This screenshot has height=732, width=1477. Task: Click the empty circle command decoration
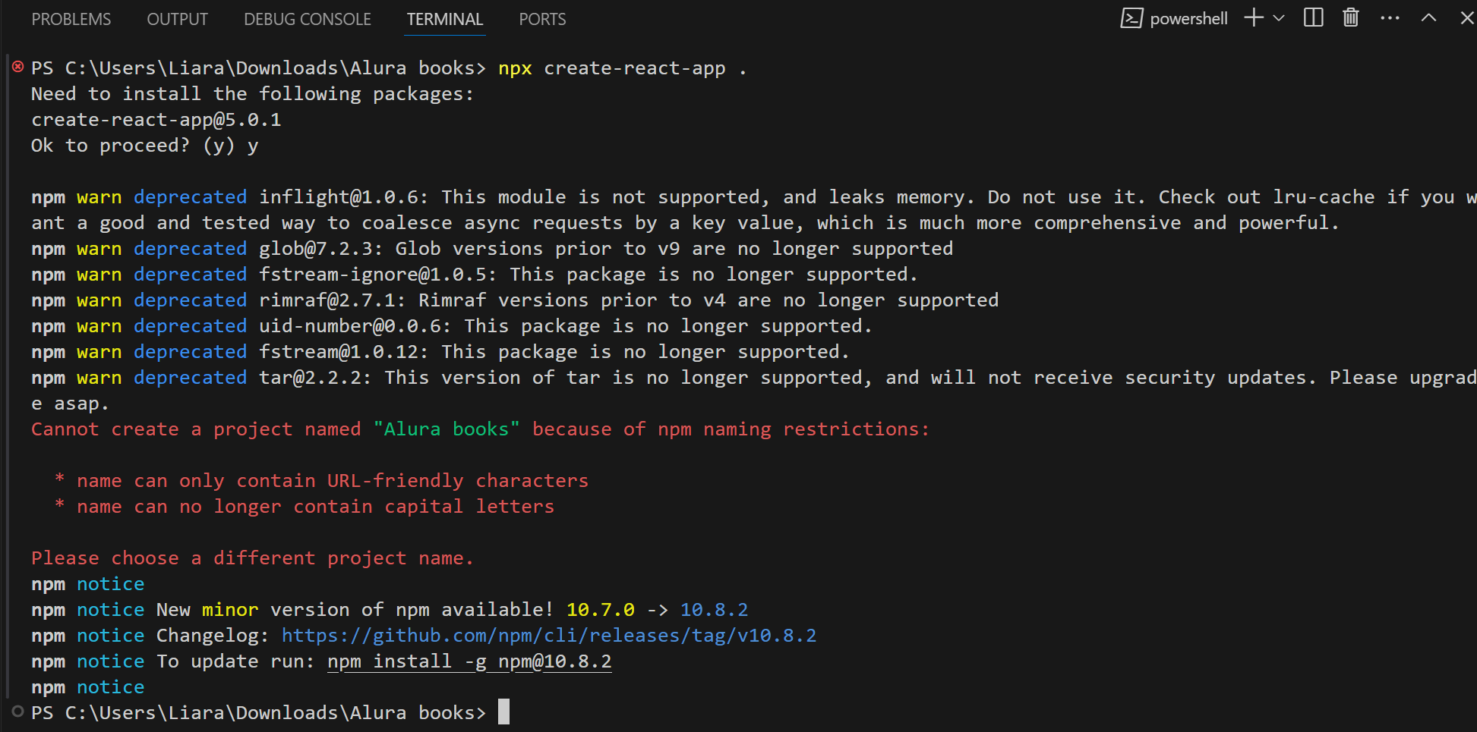pos(18,712)
